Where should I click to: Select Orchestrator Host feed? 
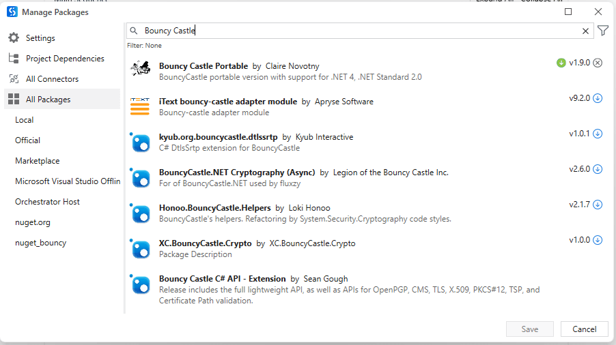[x=47, y=202]
